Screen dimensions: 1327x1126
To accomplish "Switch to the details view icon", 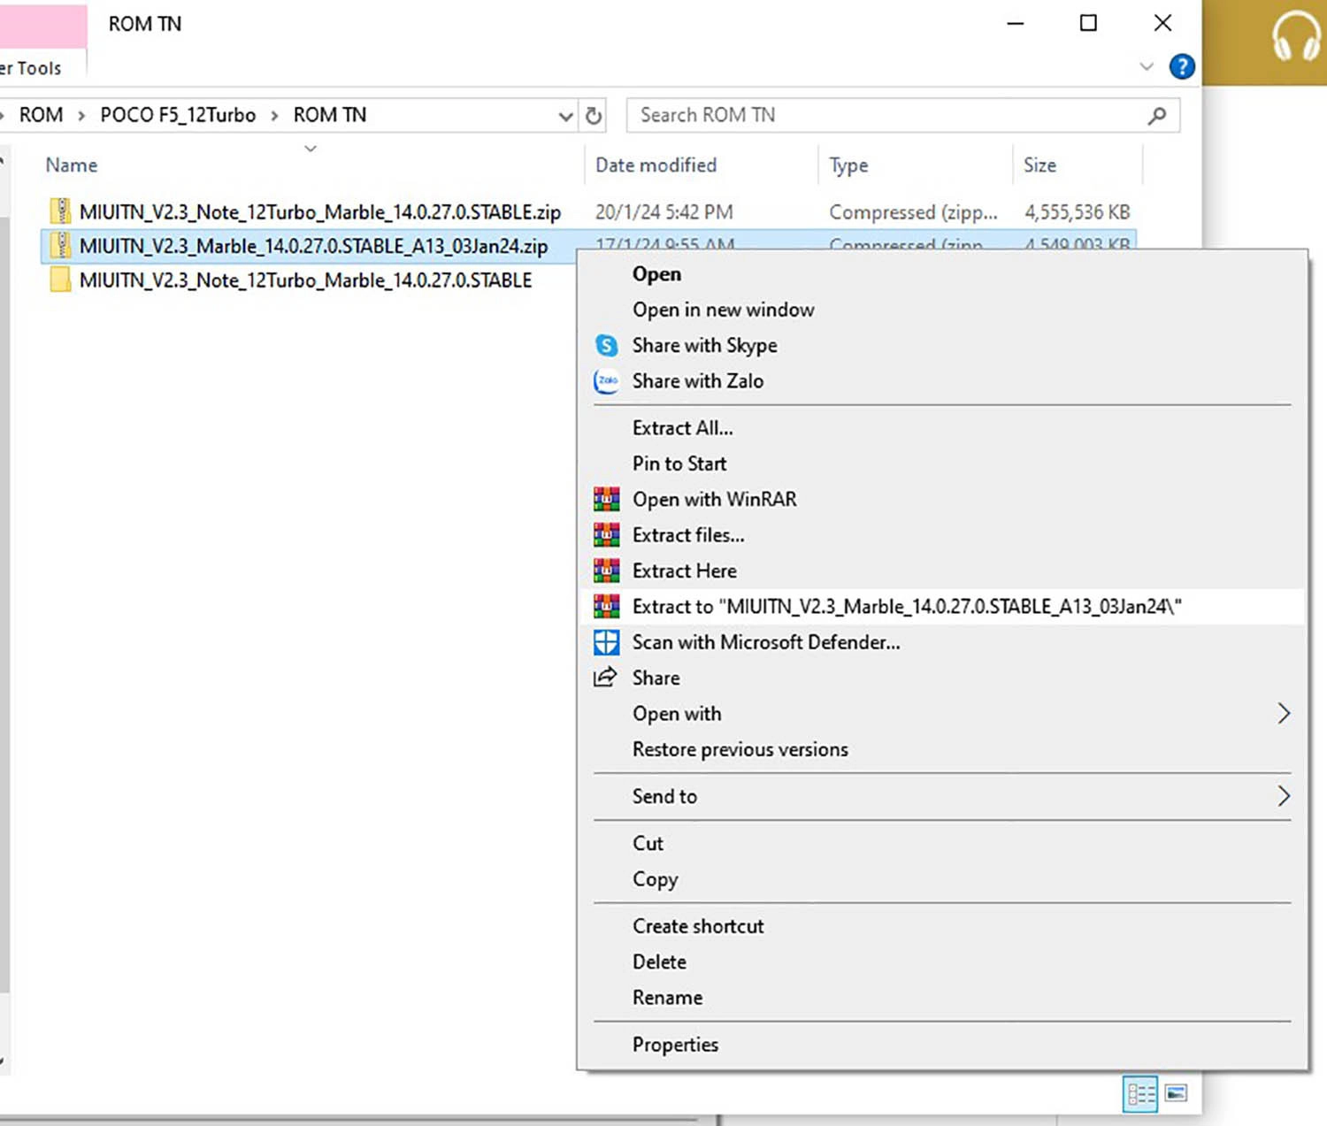I will click(1140, 1094).
